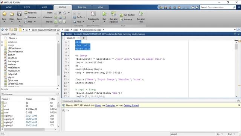Switch to the VIEW ribbon tab

101,7
